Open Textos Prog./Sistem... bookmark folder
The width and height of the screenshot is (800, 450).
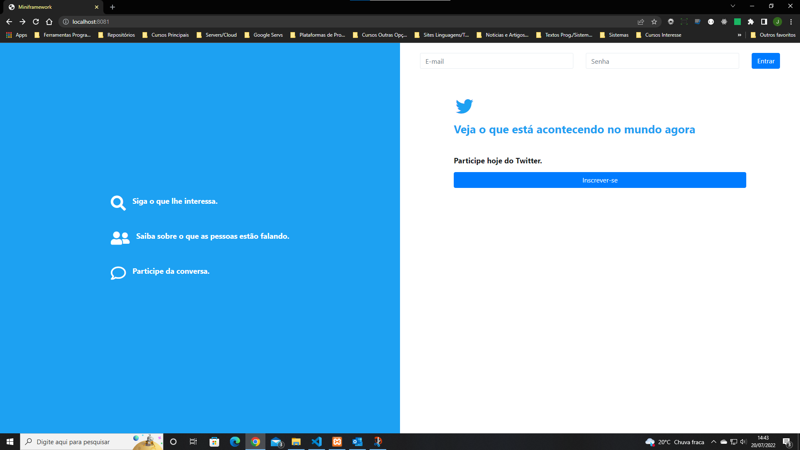pos(564,35)
